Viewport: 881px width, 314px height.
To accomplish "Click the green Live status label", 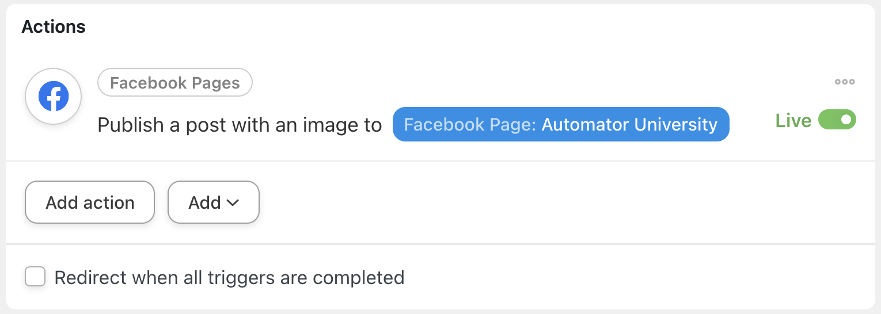I will point(793,121).
